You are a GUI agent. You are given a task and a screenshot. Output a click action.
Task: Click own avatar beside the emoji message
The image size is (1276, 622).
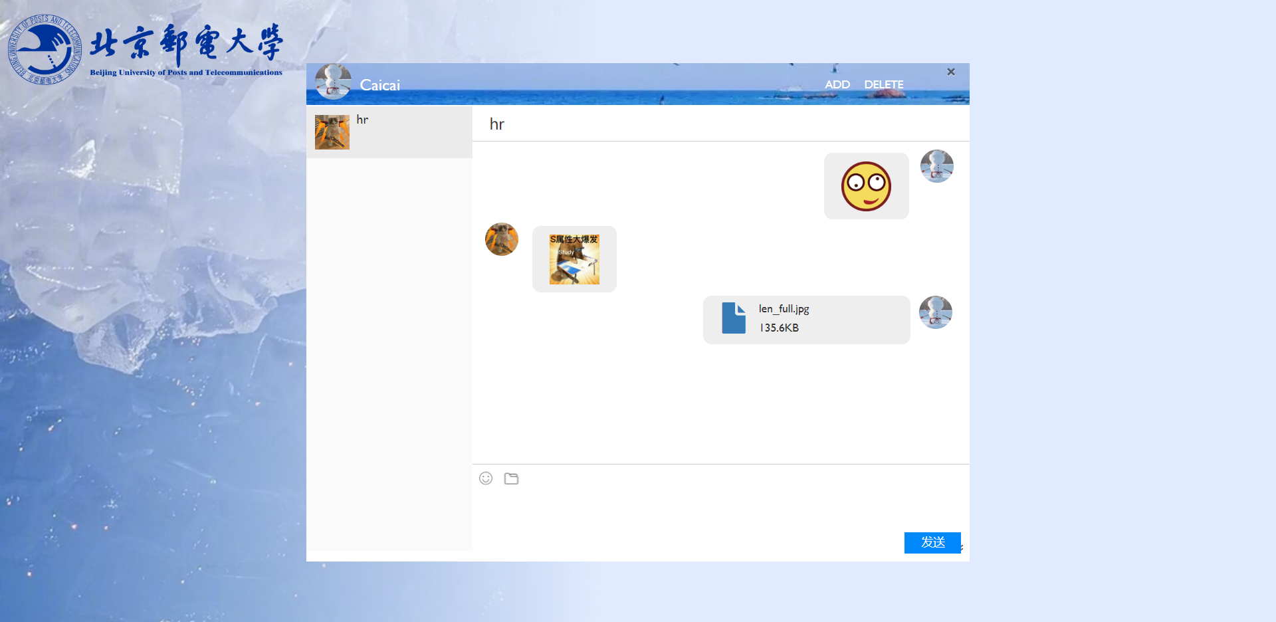click(x=937, y=166)
